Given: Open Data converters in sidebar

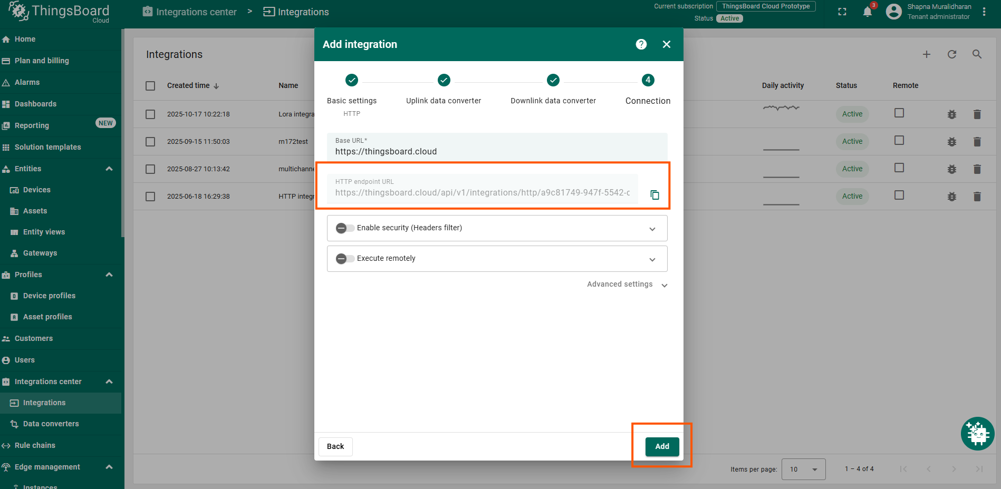Looking at the screenshot, I should click(51, 424).
